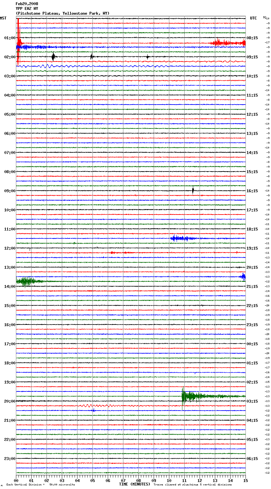Select minute 11 on the bottom axis
Image resolution: width=271 pixels, height=489 pixels.
184,480
